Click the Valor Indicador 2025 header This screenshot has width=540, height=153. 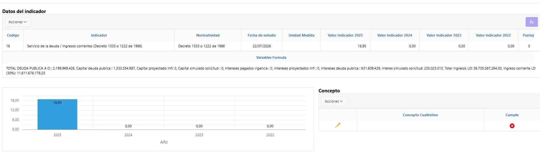click(x=345, y=35)
